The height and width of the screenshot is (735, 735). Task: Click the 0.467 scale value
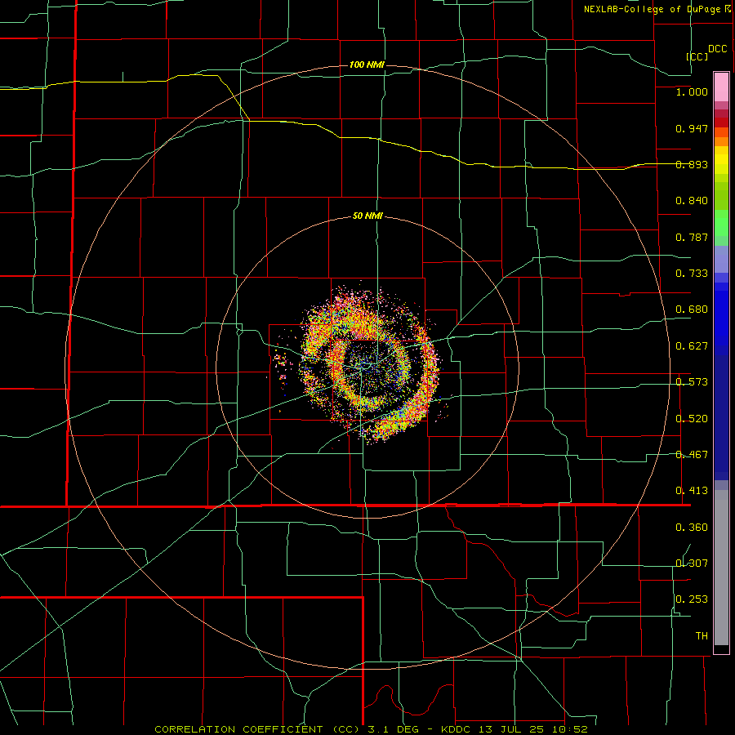click(x=692, y=455)
